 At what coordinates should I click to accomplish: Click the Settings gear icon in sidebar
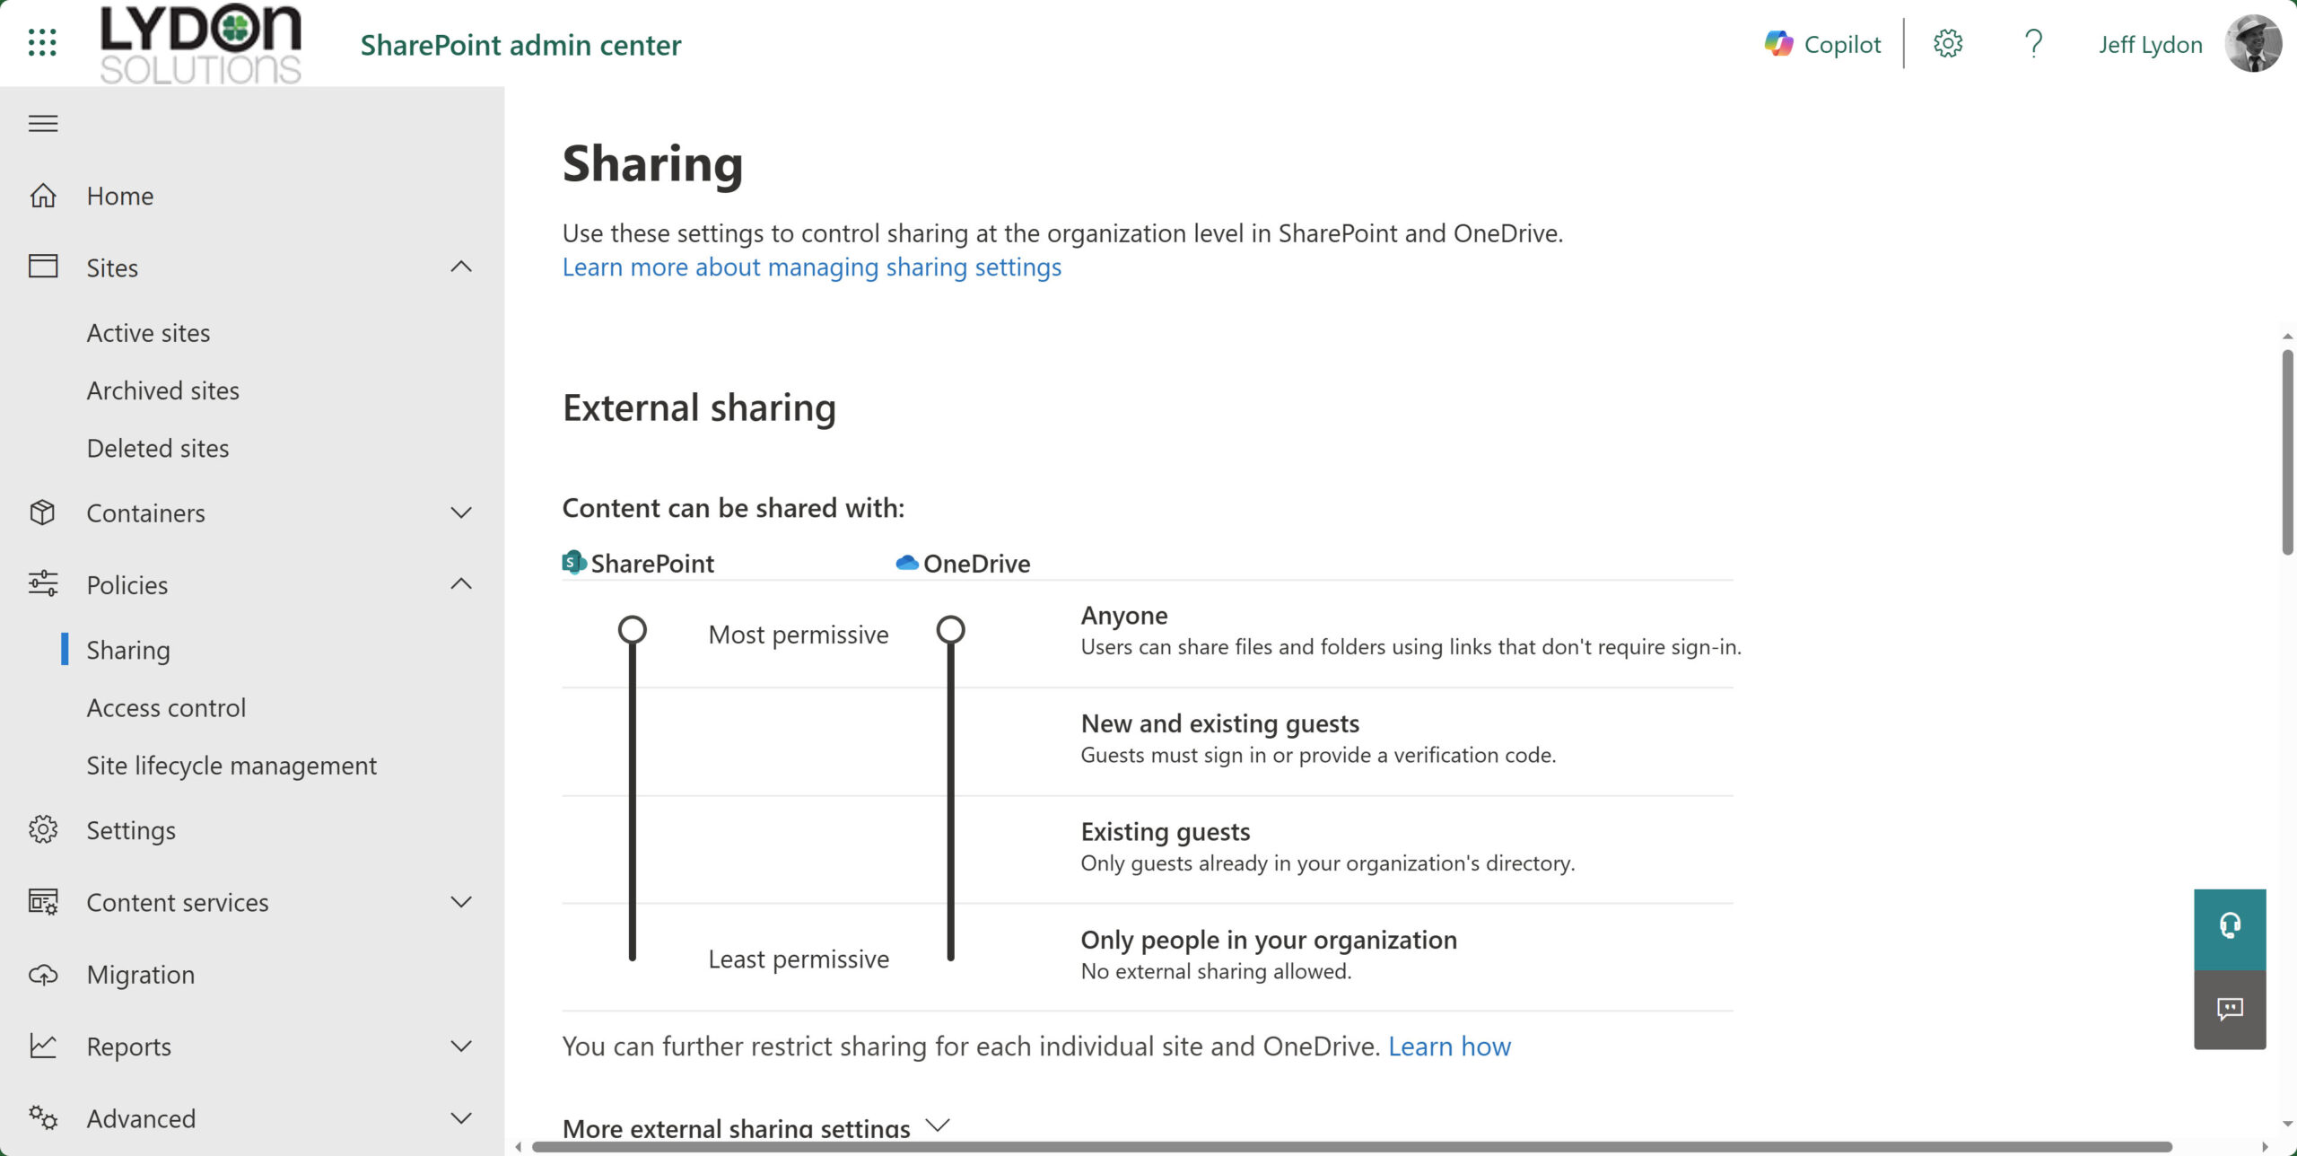[43, 829]
